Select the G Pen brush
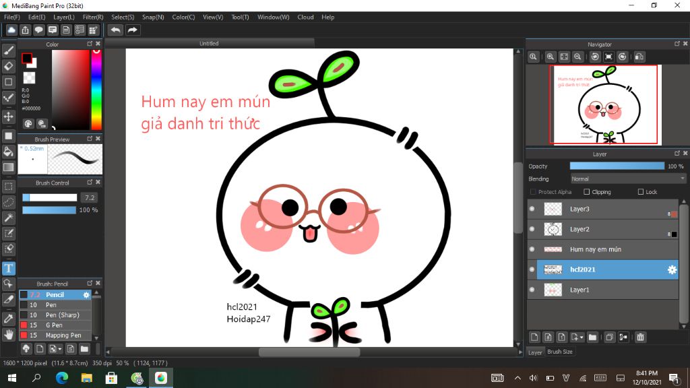This screenshot has width=690, height=388. click(55, 325)
